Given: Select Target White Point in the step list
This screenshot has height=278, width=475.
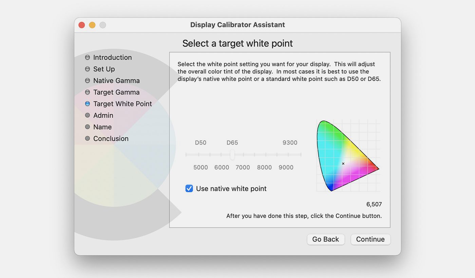Looking at the screenshot, I should click(122, 104).
